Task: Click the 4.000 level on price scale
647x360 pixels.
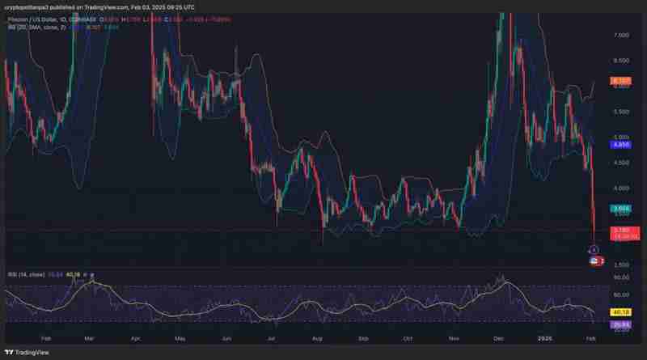Action: pos(620,188)
